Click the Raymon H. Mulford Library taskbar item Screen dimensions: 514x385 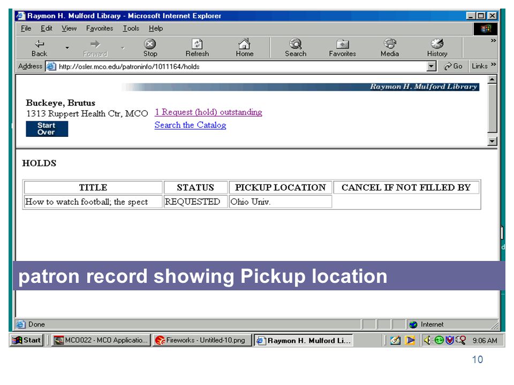point(304,341)
